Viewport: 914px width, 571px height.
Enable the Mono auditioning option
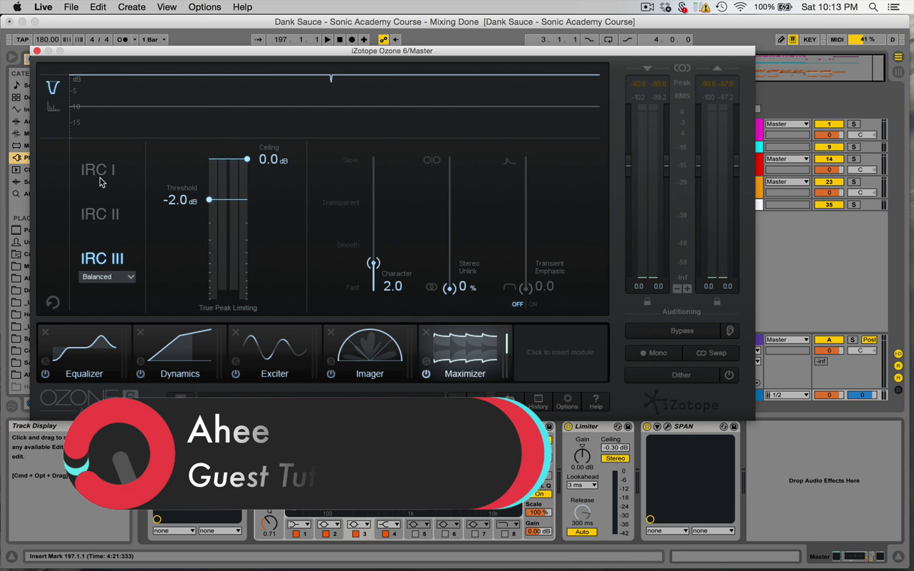[x=653, y=353]
